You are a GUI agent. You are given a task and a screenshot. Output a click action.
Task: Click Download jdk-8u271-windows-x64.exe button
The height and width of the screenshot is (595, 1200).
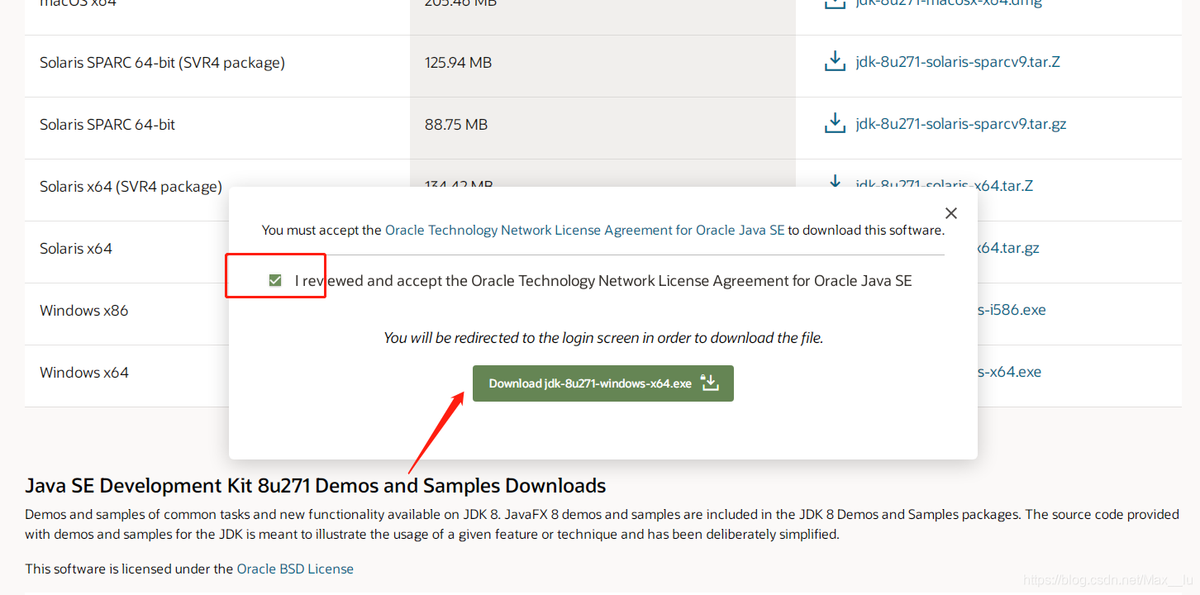(x=603, y=383)
